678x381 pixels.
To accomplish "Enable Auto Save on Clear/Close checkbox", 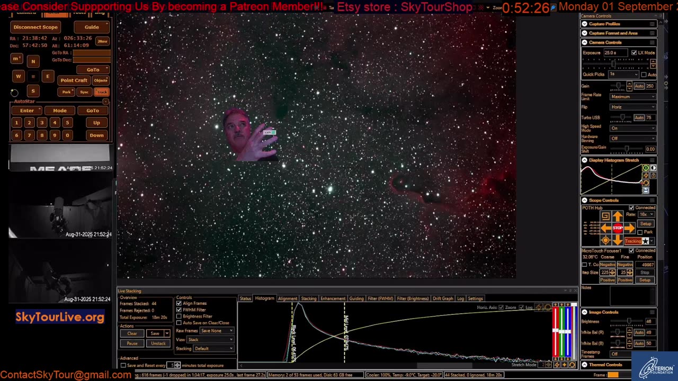I will coord(179,323).
